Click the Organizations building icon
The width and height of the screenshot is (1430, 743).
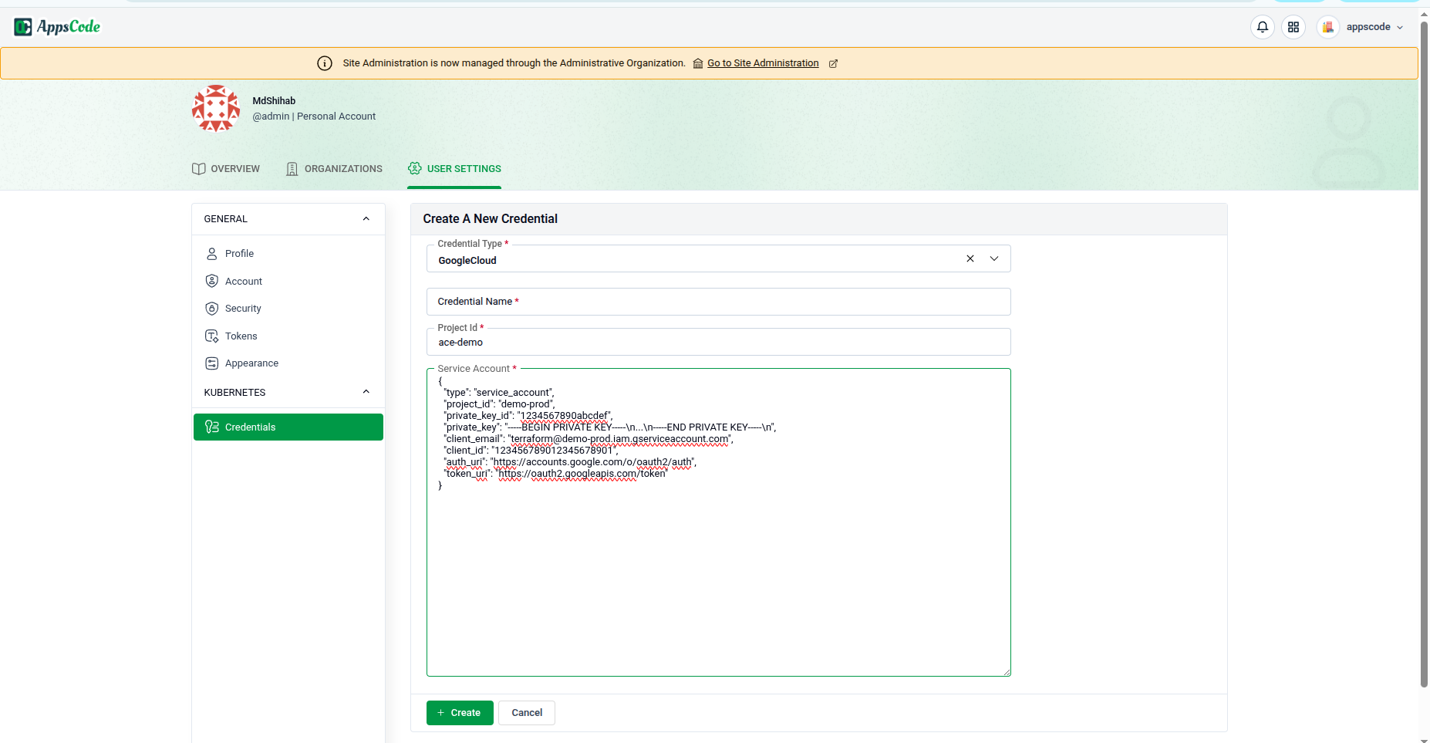pos(292,169)
